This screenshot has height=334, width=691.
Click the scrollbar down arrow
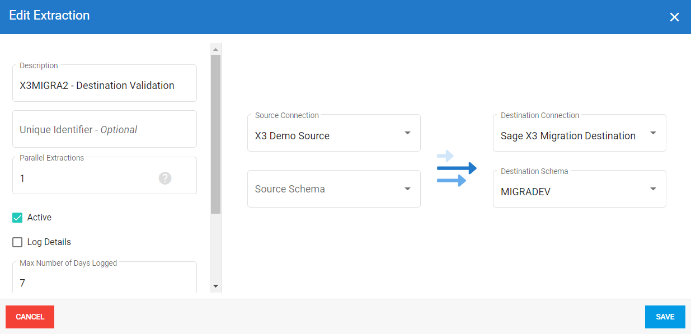coord(215,286)
